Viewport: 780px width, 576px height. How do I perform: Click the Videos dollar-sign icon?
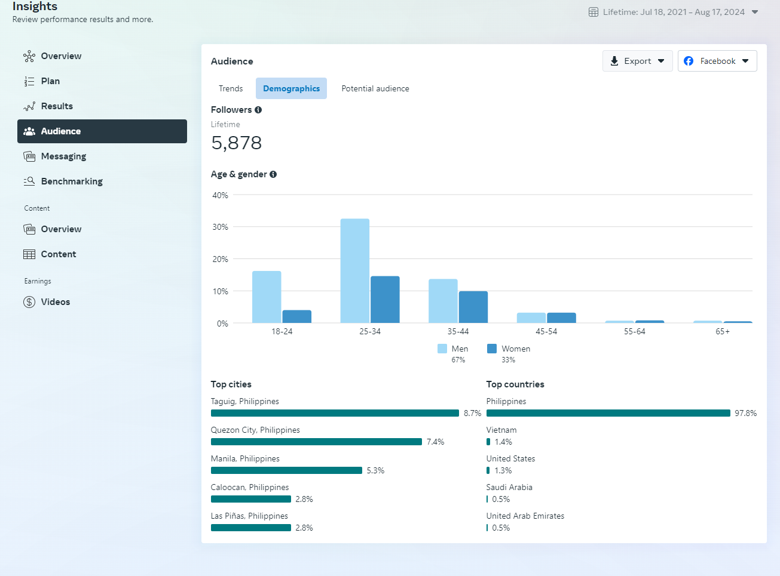pos(29,302)
